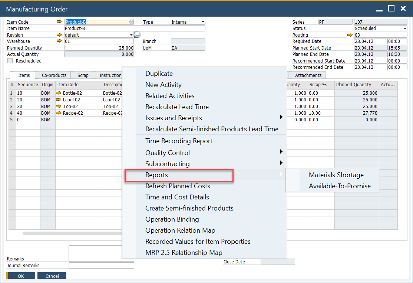Click the Routing link arrow icon

click(x=350, y=35)
